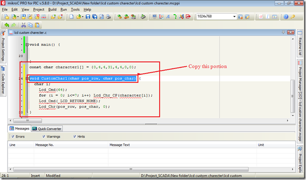
Task: Open the Project Settings side panel
Action: (3, 47)
